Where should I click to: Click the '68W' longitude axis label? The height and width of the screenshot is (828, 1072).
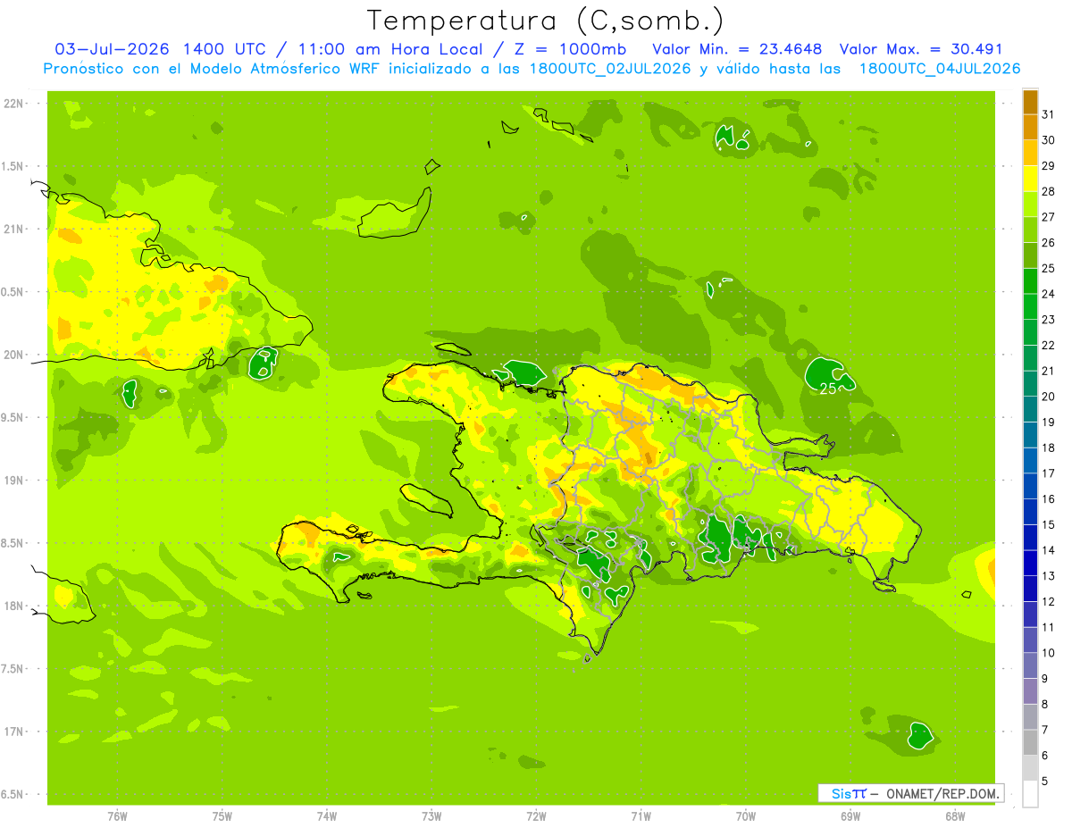point(955,816)
